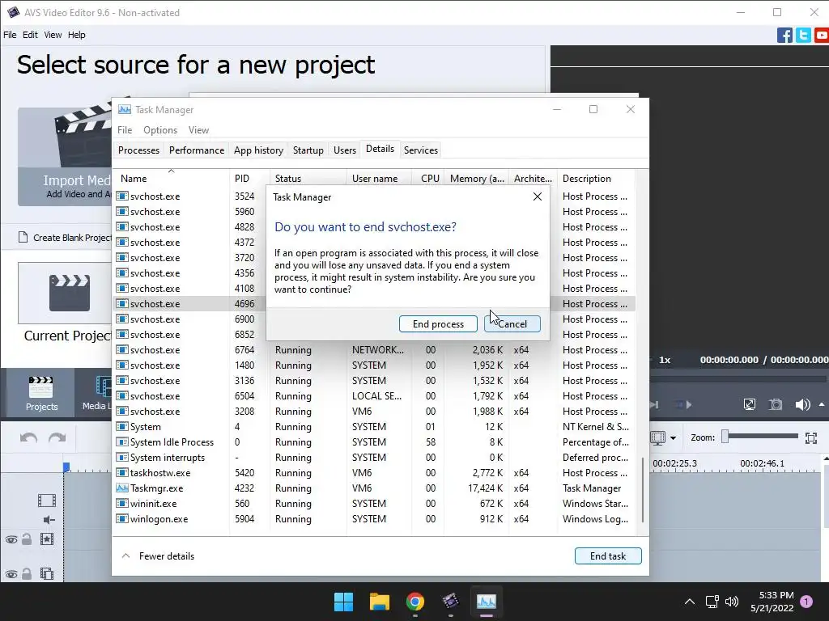Open Task Manager's View menu

pyautogui.click(x=199, y=130)
